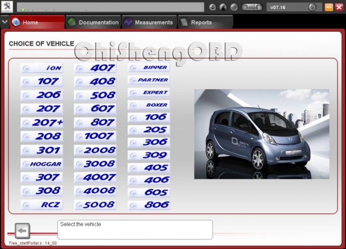Image resolution: width=346 pixels, height=249 pixels.
Task: Switch to the Documentation tab
Action: pyautogui.click(x=93, y=22)
